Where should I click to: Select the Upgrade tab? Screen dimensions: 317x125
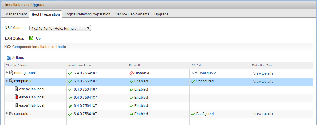[161, 14]
